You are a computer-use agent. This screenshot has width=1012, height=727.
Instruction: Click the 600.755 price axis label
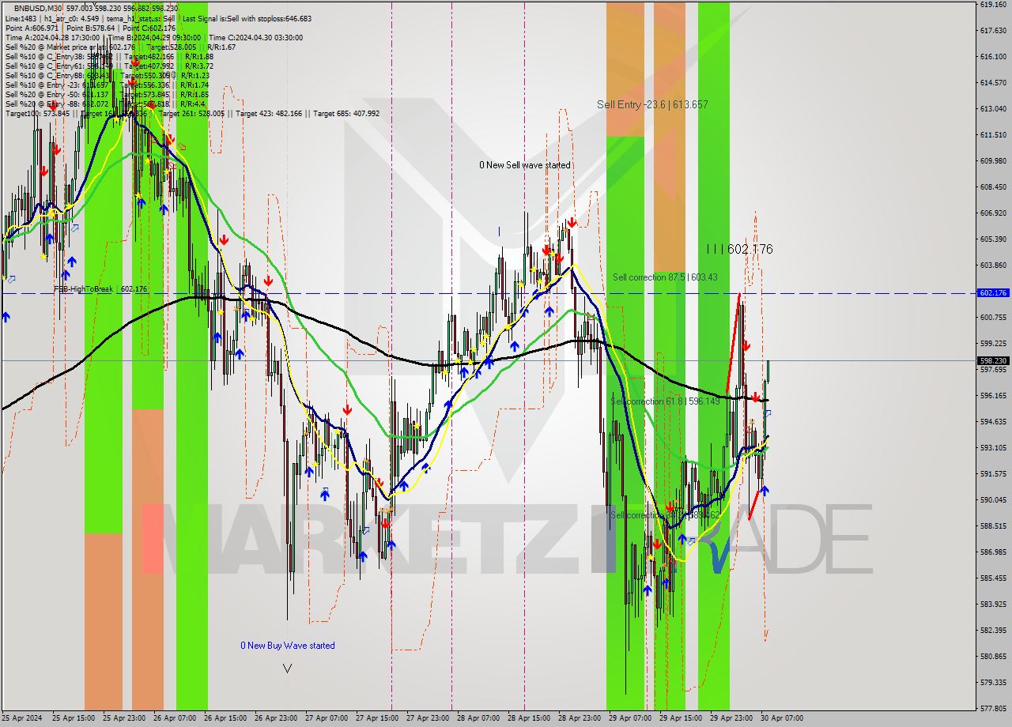(993, 317)
